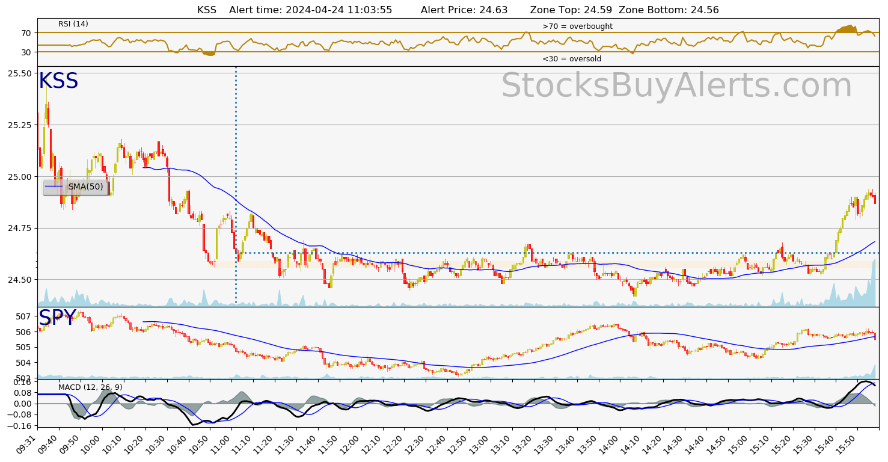Click the 24.50 price axis label
Image resolution: width=888 pixels, height=462 pixels.
tap(21, 280)
